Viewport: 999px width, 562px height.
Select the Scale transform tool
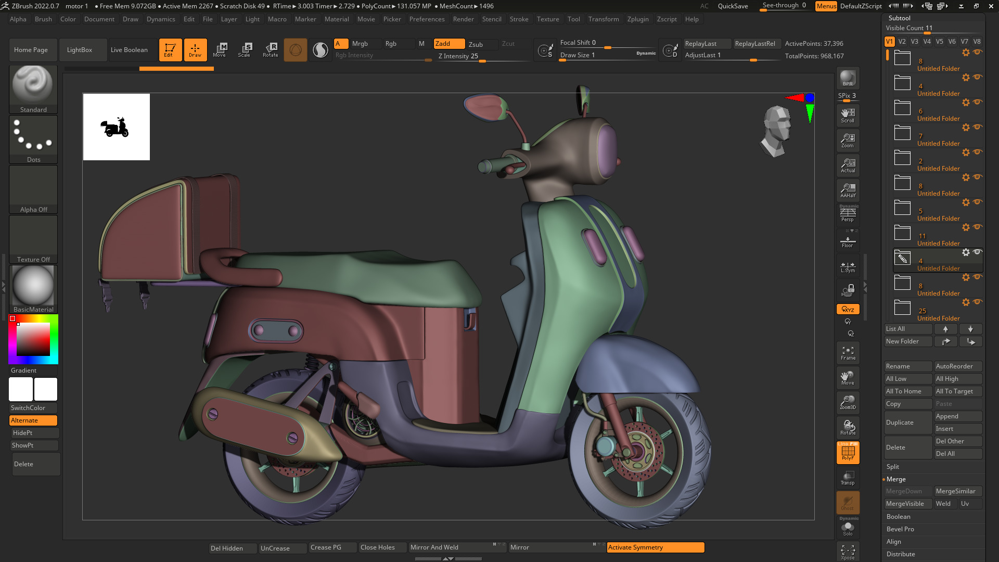pyautogui.click(x=245, y=50)
